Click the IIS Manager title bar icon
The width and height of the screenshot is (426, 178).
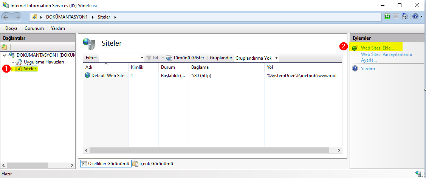[x=5, y=5]
